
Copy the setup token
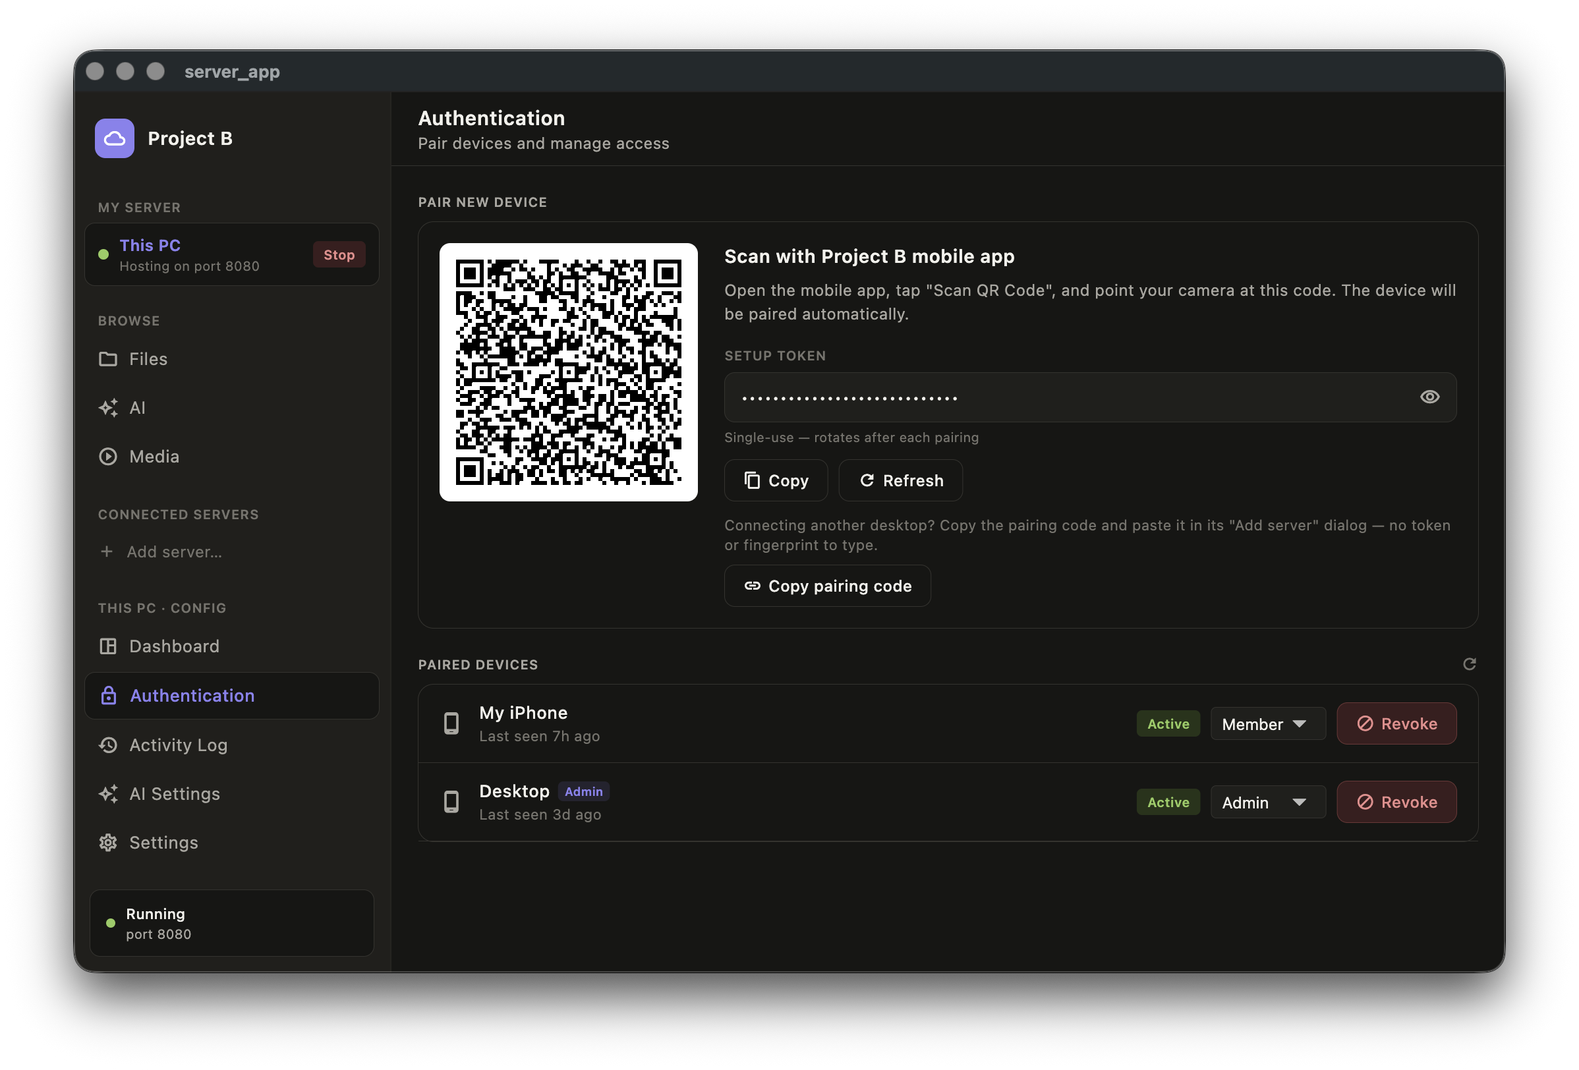click(776, 480)
